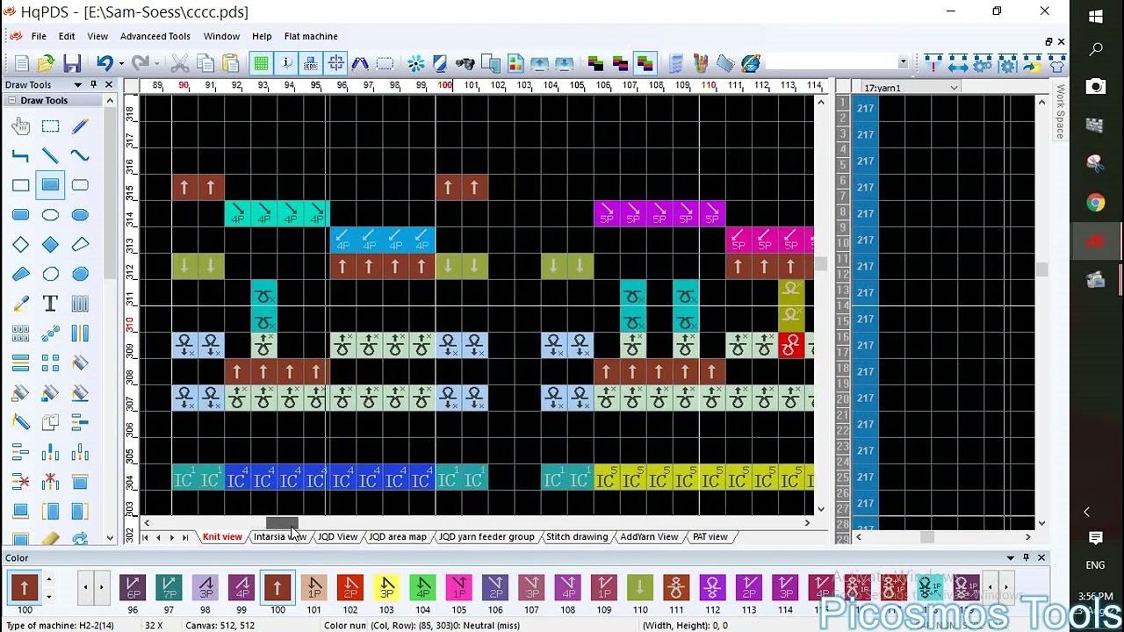Open the Edit menu
This screenshot has height=632, width=1124.
(x=67, y=36)
